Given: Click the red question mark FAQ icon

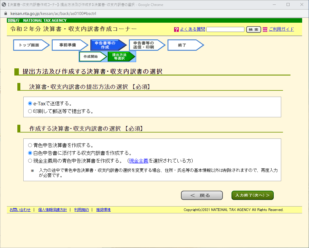Looking at the screenshot, I should click(176, 30).
